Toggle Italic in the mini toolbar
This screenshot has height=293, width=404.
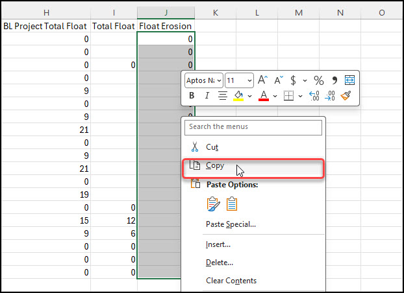207,96
